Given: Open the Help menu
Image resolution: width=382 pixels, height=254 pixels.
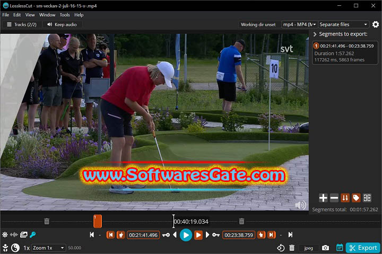Looking at the screenshot, I should 79,15.
